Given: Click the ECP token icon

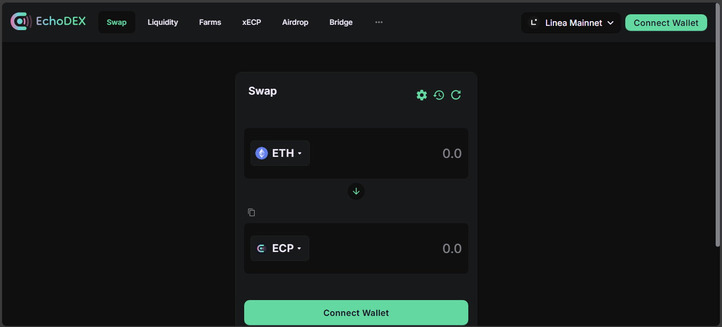Looking at the screenshot, I should pyautogui.click(x=262, y=248).
